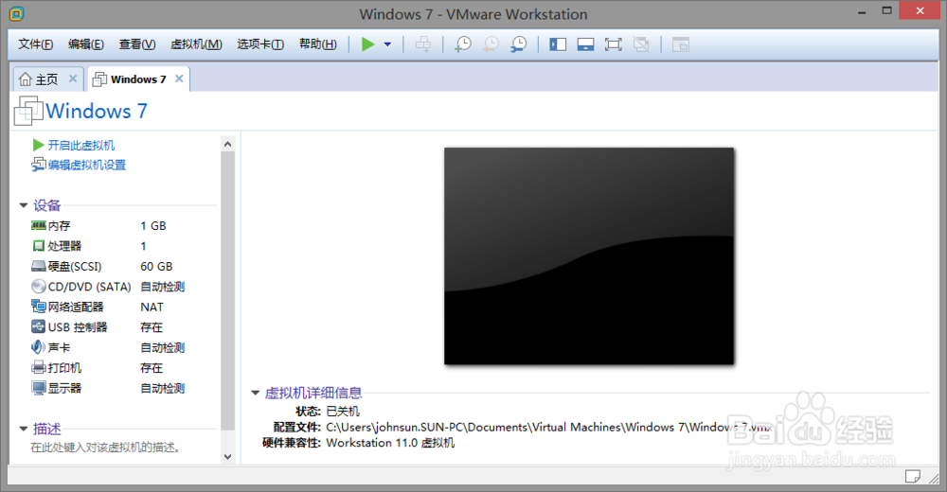Click the USB 控制器 icon
This screenshot has height=492, width=947.
point(39,326)
